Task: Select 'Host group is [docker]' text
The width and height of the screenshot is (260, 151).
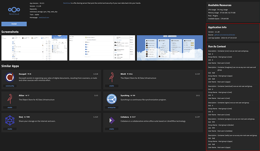Action: pyautogui.click(x=226, y=125)
